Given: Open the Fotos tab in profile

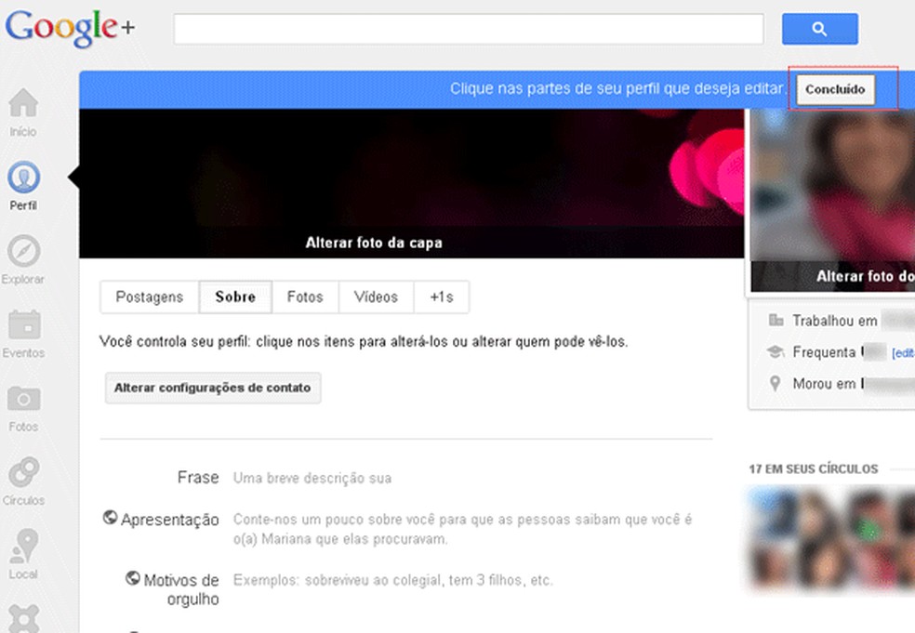Looking at the screenshot, I should [x=305, y=297].
